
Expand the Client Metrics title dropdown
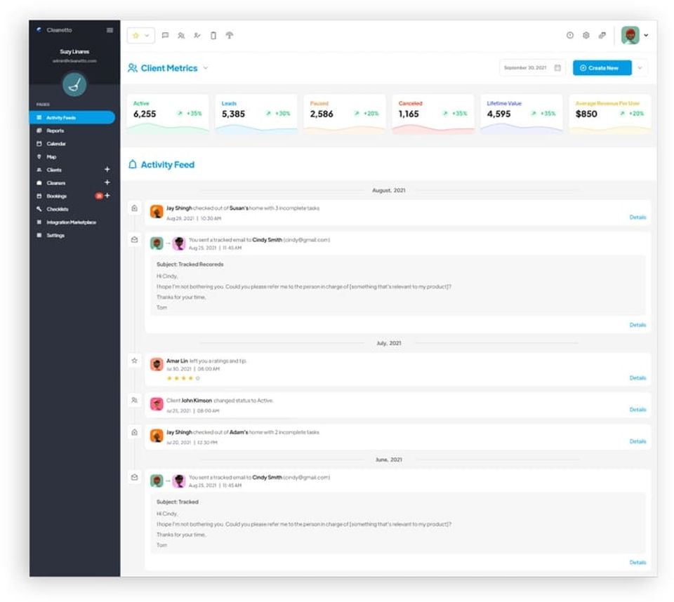coord(206,68)
